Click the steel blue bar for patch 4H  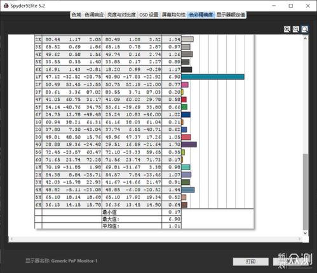(188, 190)
